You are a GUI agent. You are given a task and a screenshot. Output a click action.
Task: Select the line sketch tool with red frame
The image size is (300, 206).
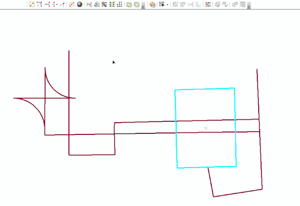(x=32, y=4)
